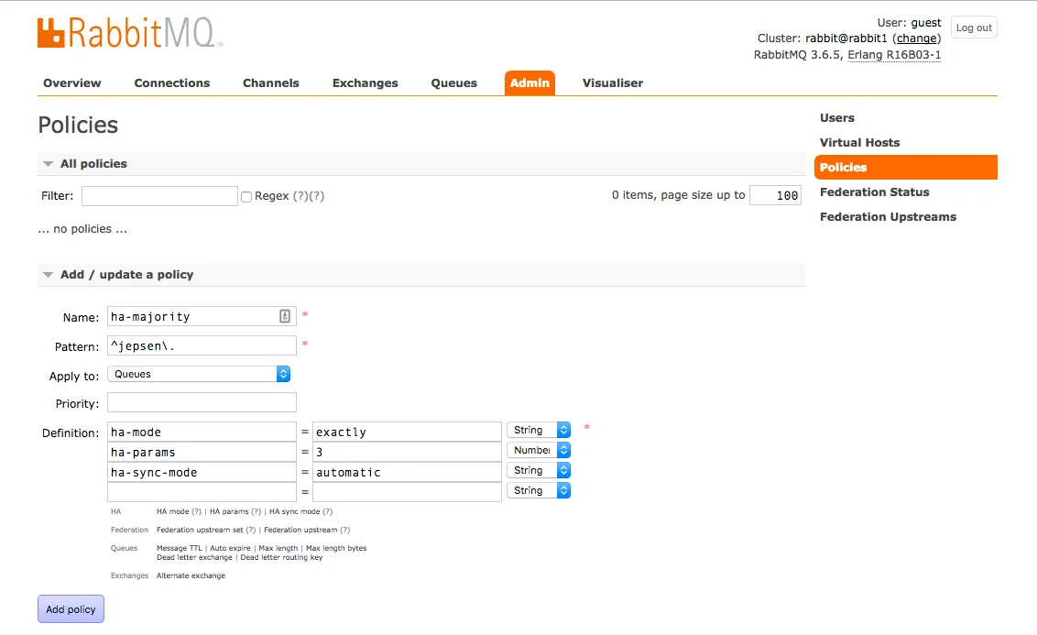Click the value field containing exactly
The image size is (1037, 635).
407,432
